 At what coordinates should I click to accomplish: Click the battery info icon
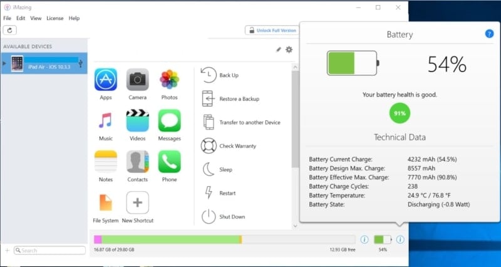(400, 239)
